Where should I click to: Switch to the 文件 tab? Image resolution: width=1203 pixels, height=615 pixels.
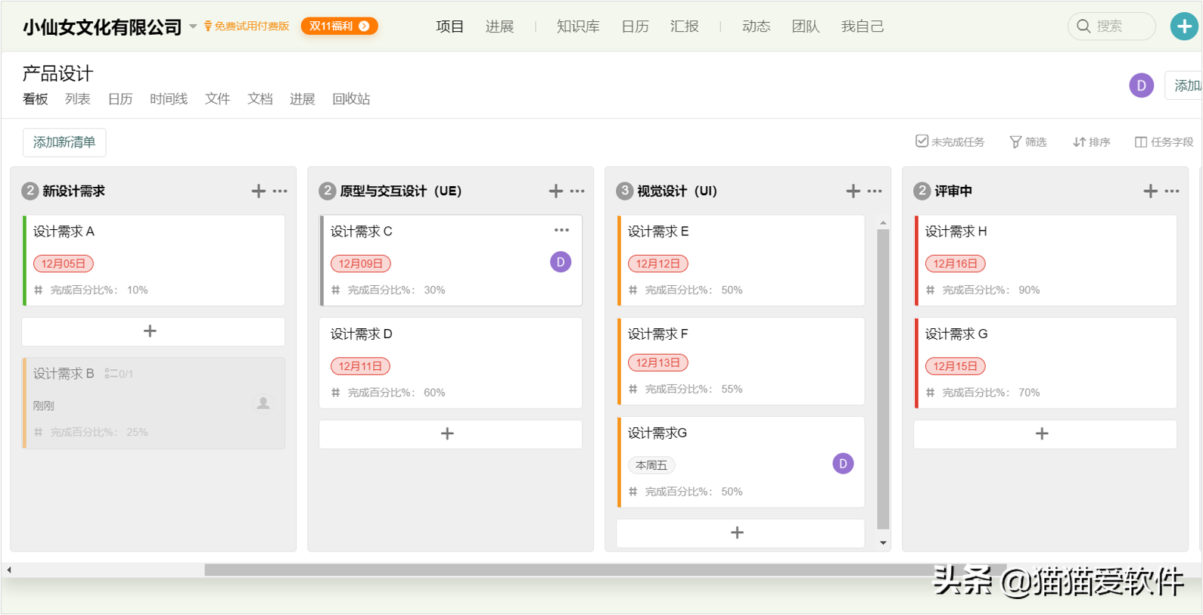tap(217, 99)
